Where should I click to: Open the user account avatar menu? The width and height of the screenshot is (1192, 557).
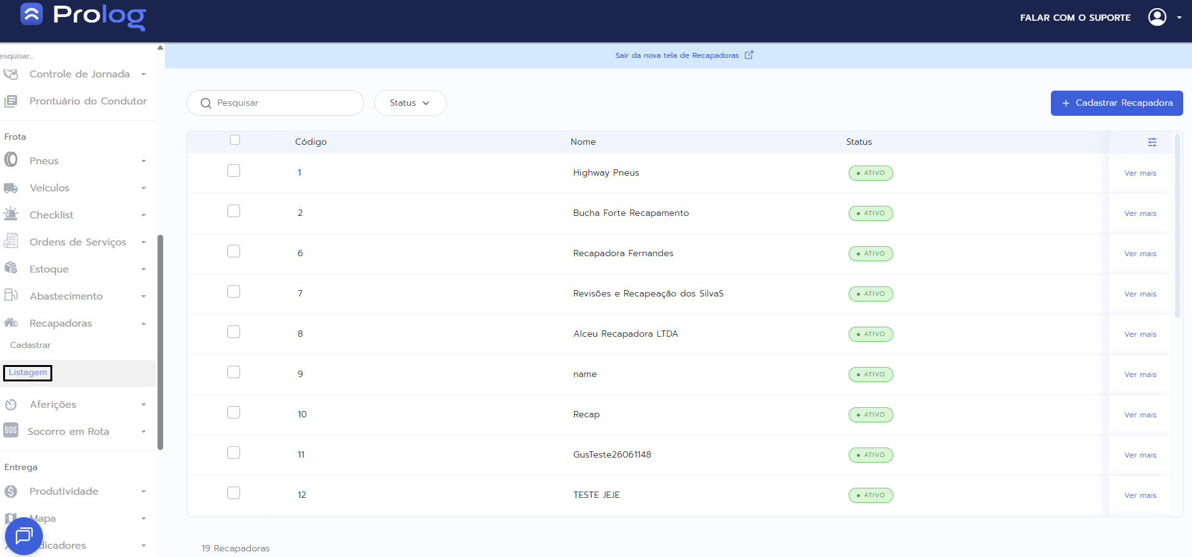tap(1157, 17)
